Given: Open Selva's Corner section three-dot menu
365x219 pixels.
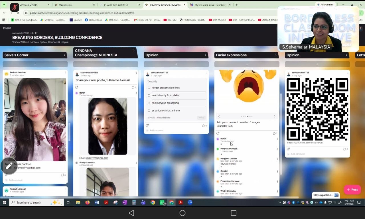Looking at the screenshot, I should click(x=64, y=55).
